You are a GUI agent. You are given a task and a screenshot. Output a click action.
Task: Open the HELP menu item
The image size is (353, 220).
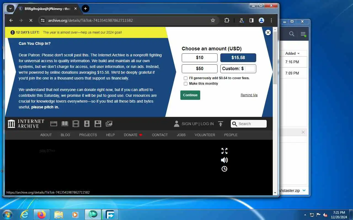coord(110,135)
